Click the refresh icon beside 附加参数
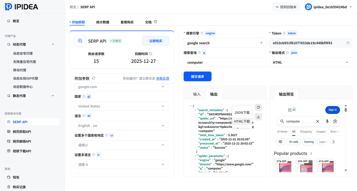This screenshot has width=357, height=191. point(93,78)
